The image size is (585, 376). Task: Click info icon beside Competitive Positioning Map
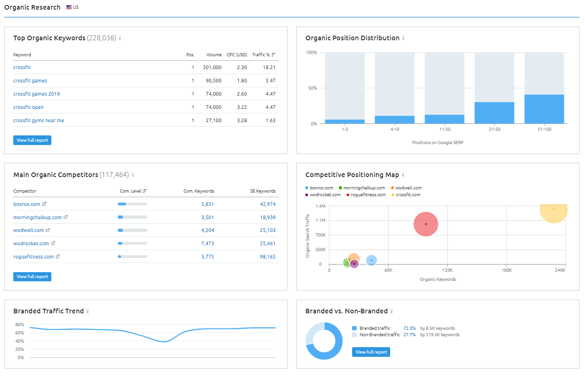[x=403, y=175]
